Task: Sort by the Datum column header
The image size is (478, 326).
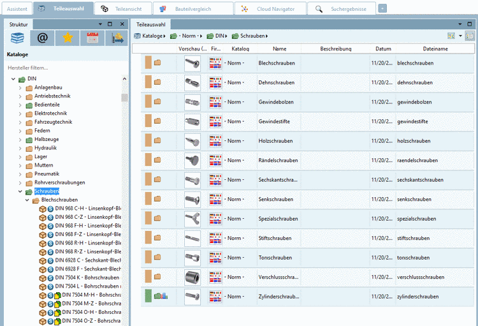Action: pyautogui.click(x=383, y=49)
